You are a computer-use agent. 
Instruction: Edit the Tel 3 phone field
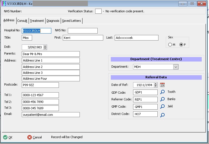coord(40,108)
